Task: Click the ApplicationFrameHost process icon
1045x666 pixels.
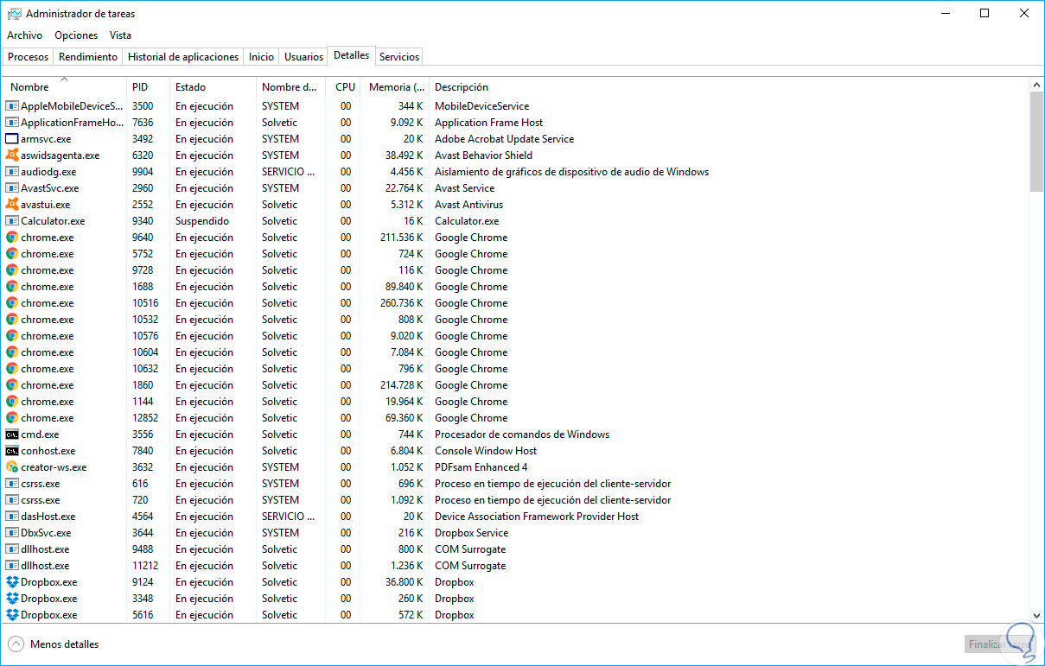Action: click(x=12, y=123)
